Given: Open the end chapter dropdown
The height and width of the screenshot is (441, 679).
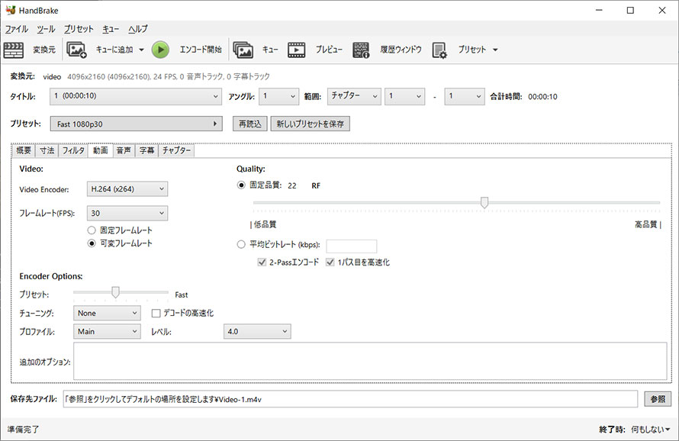Looking at the screenshot, I should 464,96.
